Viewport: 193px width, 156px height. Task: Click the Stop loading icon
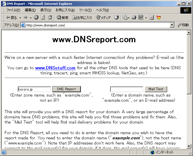(x=36, y=18)
